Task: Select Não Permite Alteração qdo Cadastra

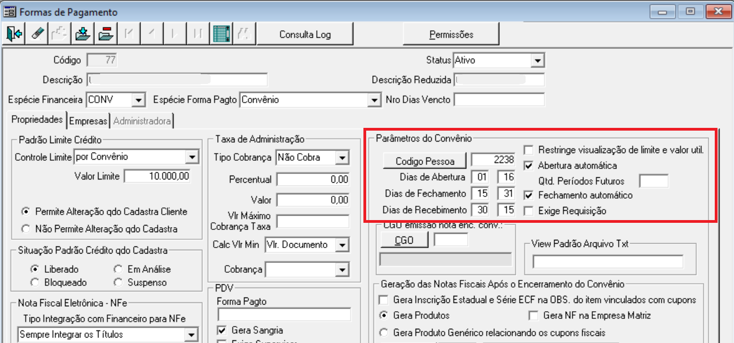Action: pos(25,228)
